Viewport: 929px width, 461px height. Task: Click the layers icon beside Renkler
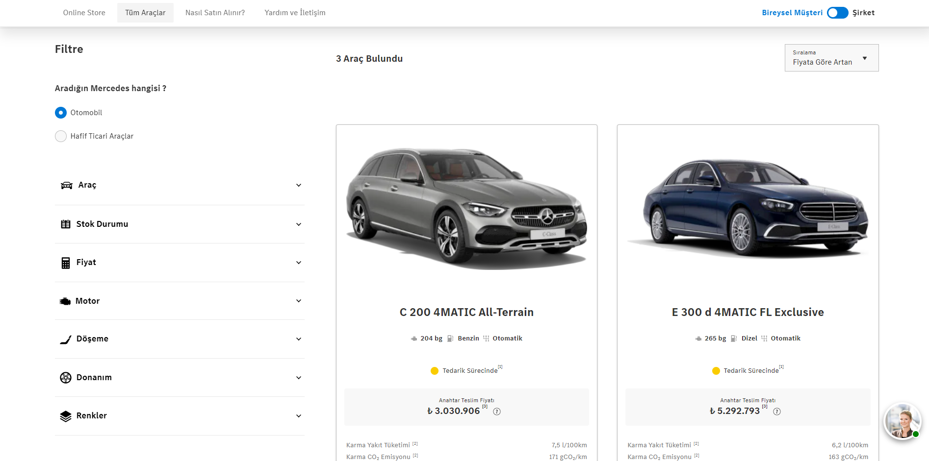[66, 416]
